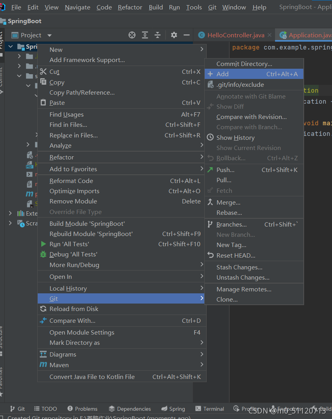Open the Git tool window in bottom bar
Viewport: 332px width, 419px height.
pyautogui.click(x=17, y=408)
